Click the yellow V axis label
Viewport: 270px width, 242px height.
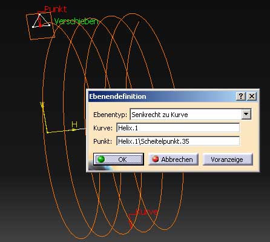tap(42, 105)
